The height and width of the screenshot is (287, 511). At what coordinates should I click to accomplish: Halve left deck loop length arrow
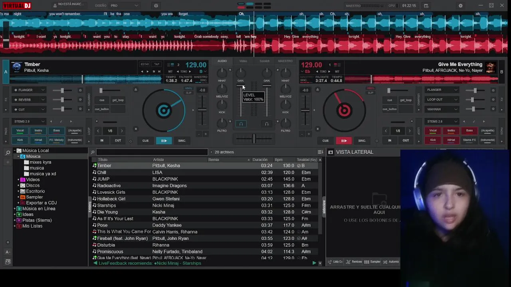[x=98, y=131]
